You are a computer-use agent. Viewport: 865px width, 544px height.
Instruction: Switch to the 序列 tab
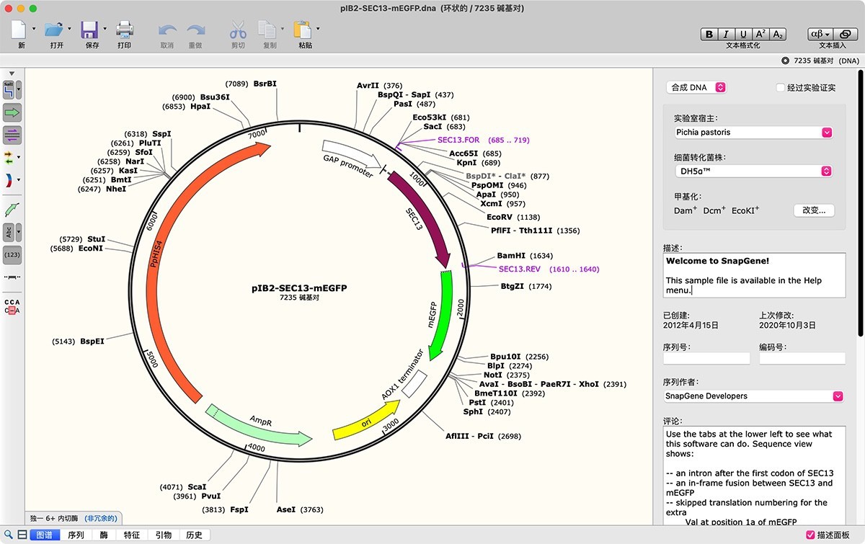pyautogui.click(x=77, y=535)
